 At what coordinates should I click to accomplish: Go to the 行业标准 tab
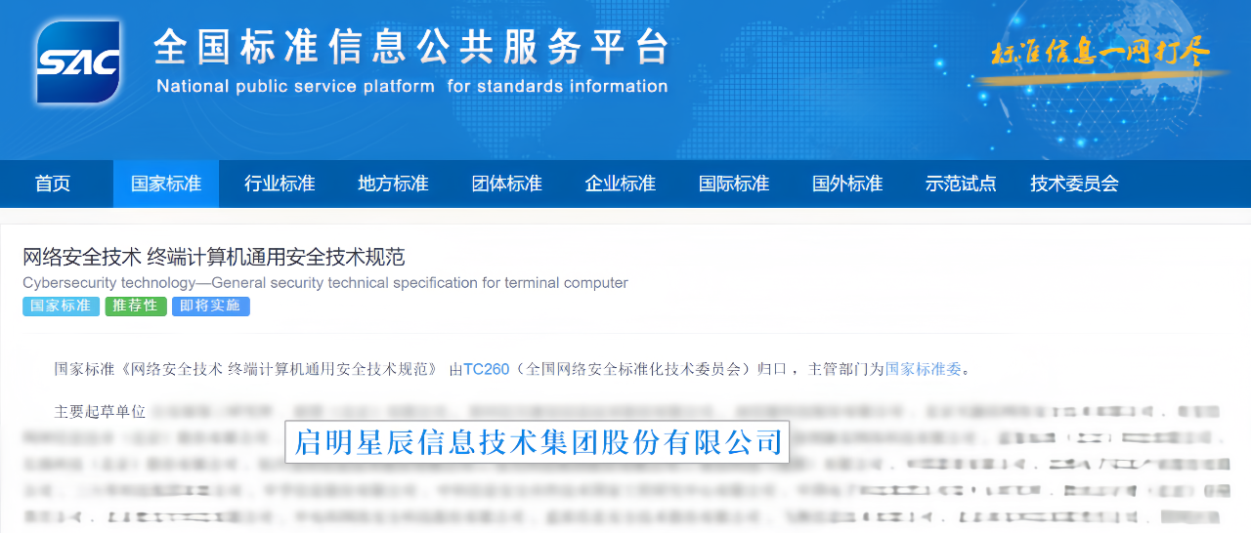click(x=280, y=184)
